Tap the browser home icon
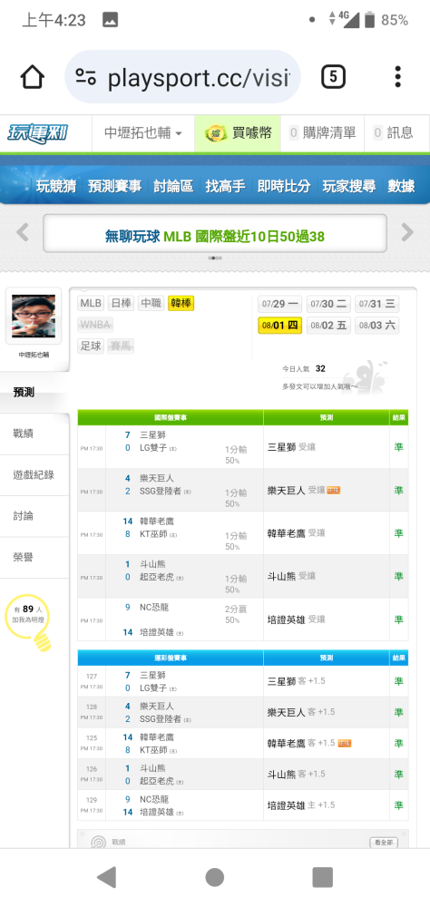The image size is (430, 907). tap(33, 76)
